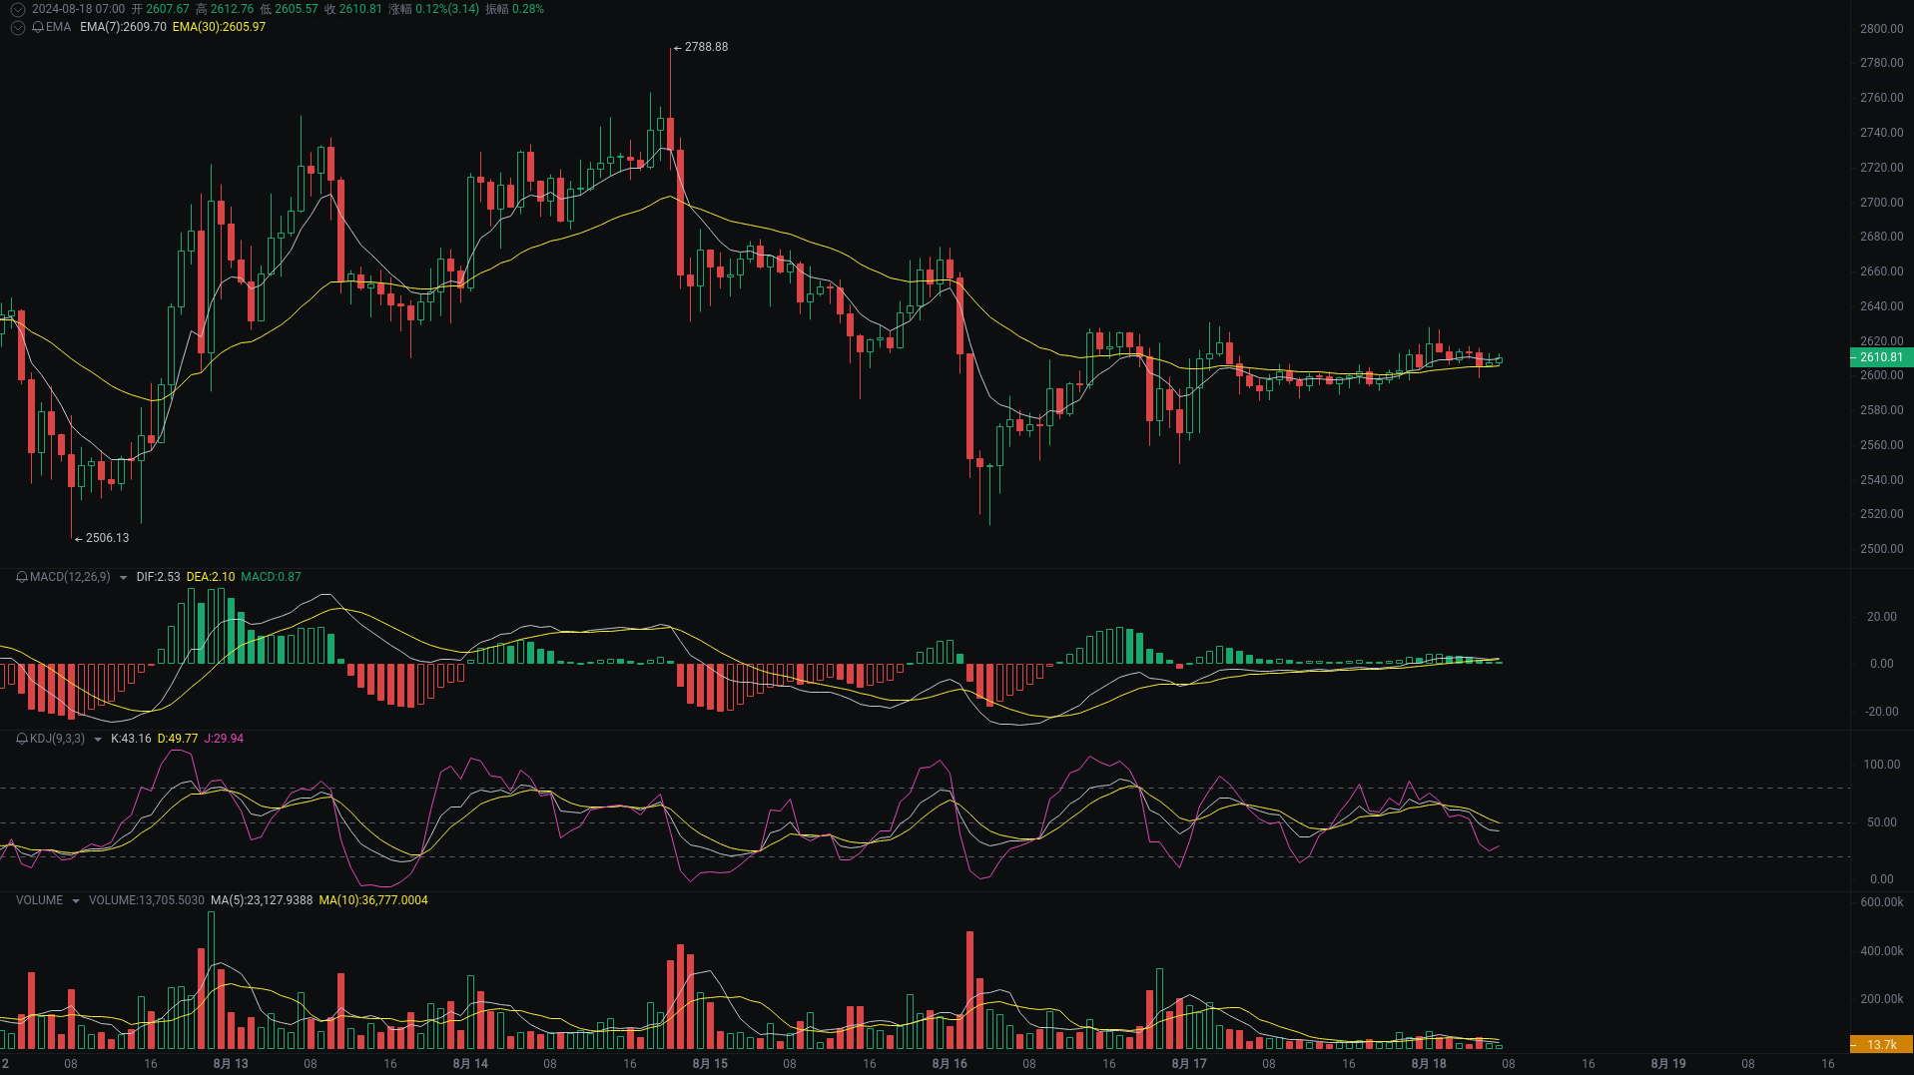Click the 2506.13 low price marker
The image size is (1914, 1075).
(102, 538)
